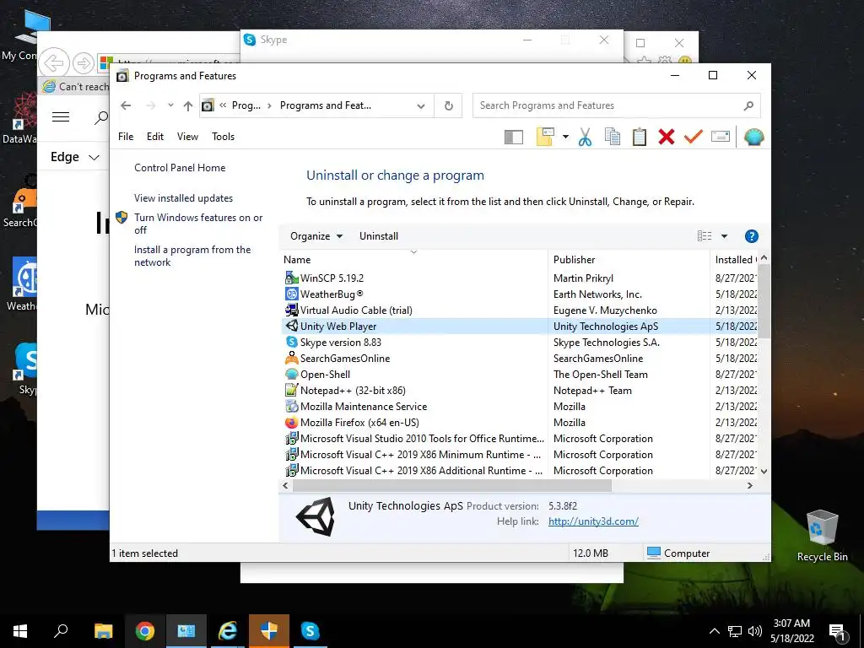Click the Move To folder toolbar icon
The image size is (864, 648).
click(545, 137)
